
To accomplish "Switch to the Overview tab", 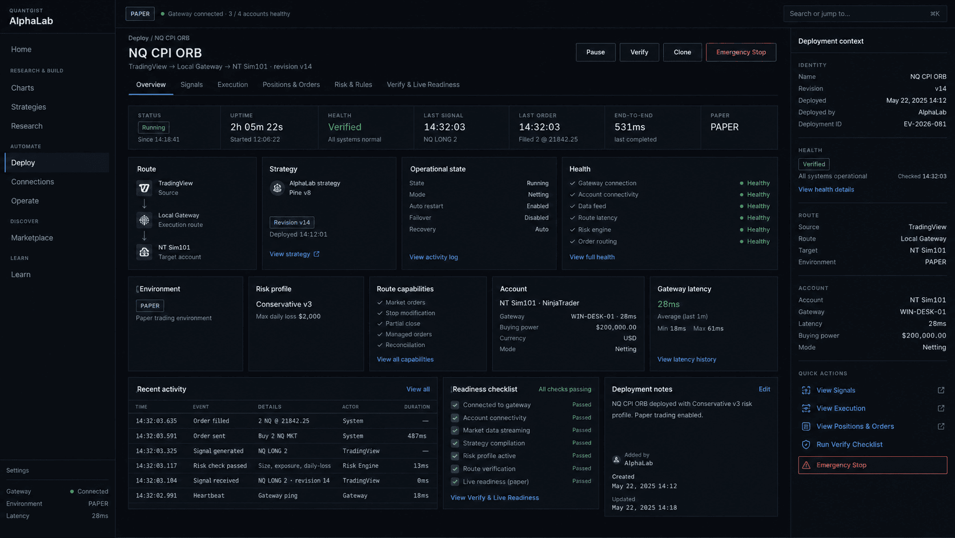I will point(151,85).
